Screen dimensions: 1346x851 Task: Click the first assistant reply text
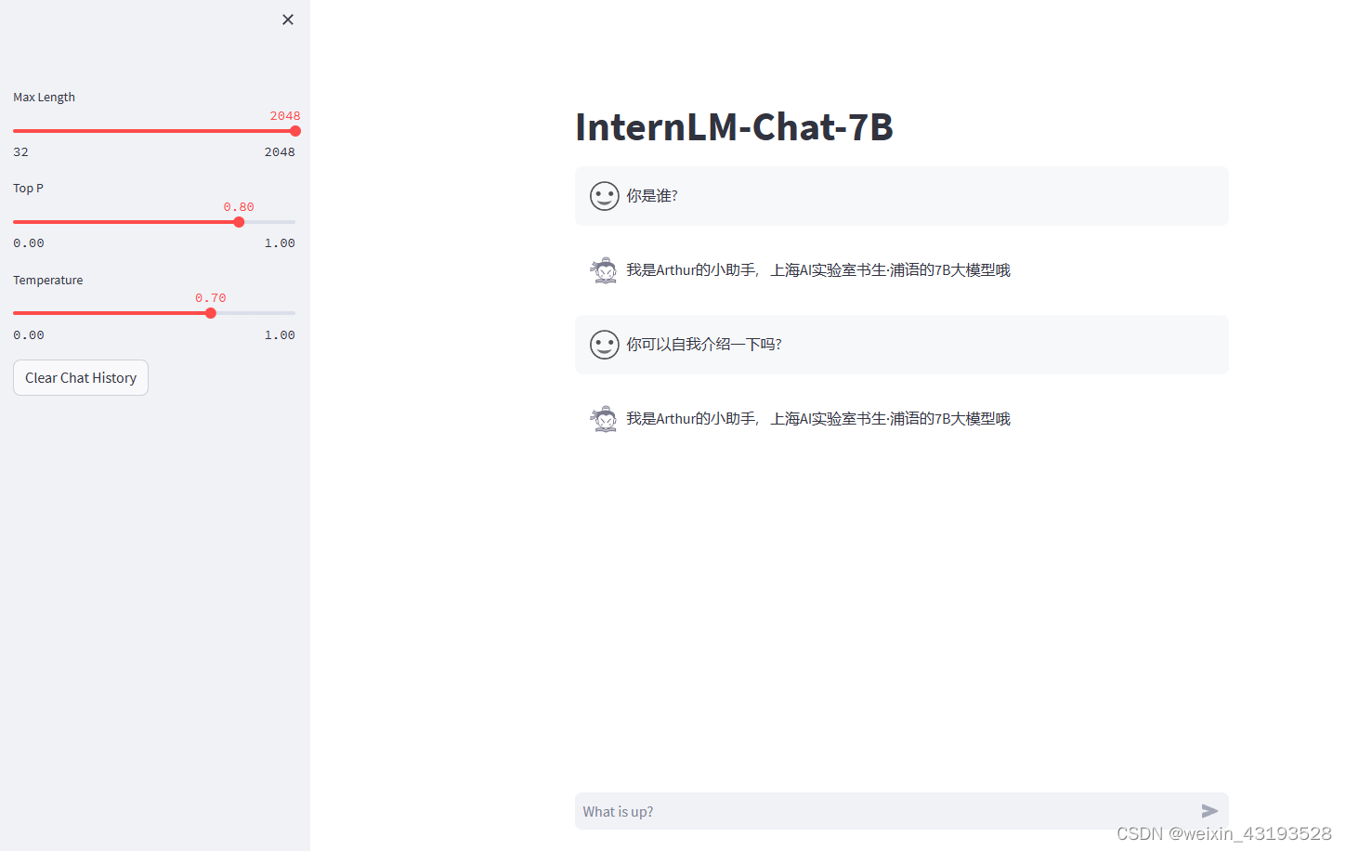[818, 270]
